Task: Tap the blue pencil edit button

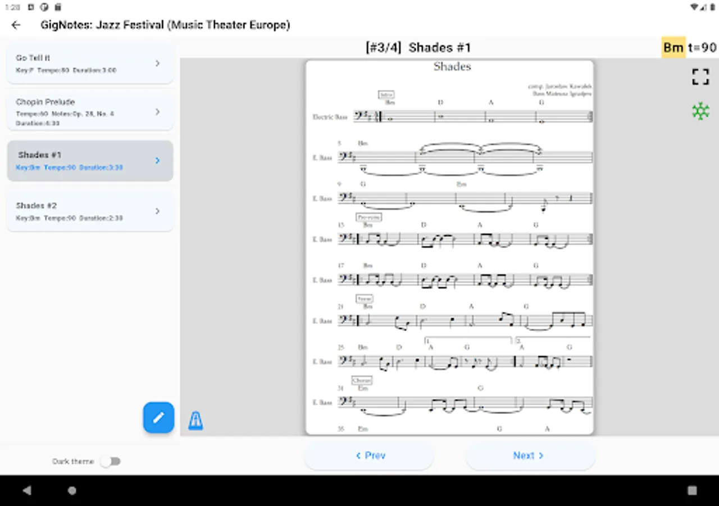Action: click(x=158, y=418)
